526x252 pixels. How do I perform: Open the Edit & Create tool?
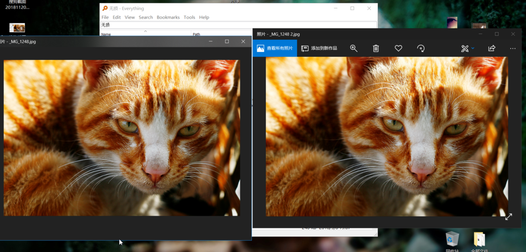pyautogui.click(x=464, y=48)
